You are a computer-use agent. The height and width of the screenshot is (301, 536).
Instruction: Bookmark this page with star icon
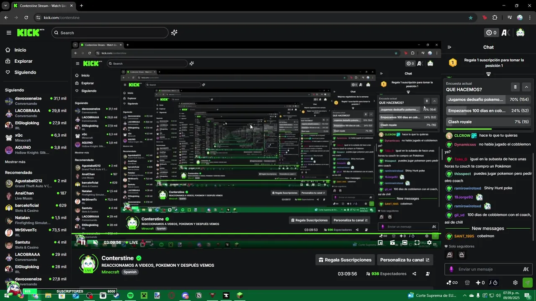point(471,18)
